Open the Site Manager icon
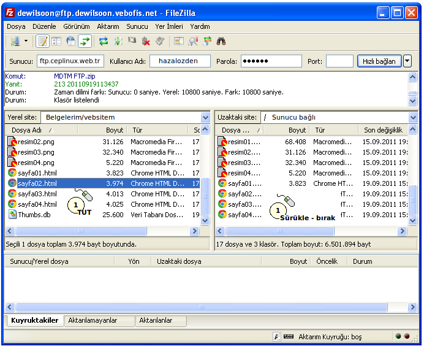The width and height of the screenshot is (424, 346). click(x=15, y=42)
